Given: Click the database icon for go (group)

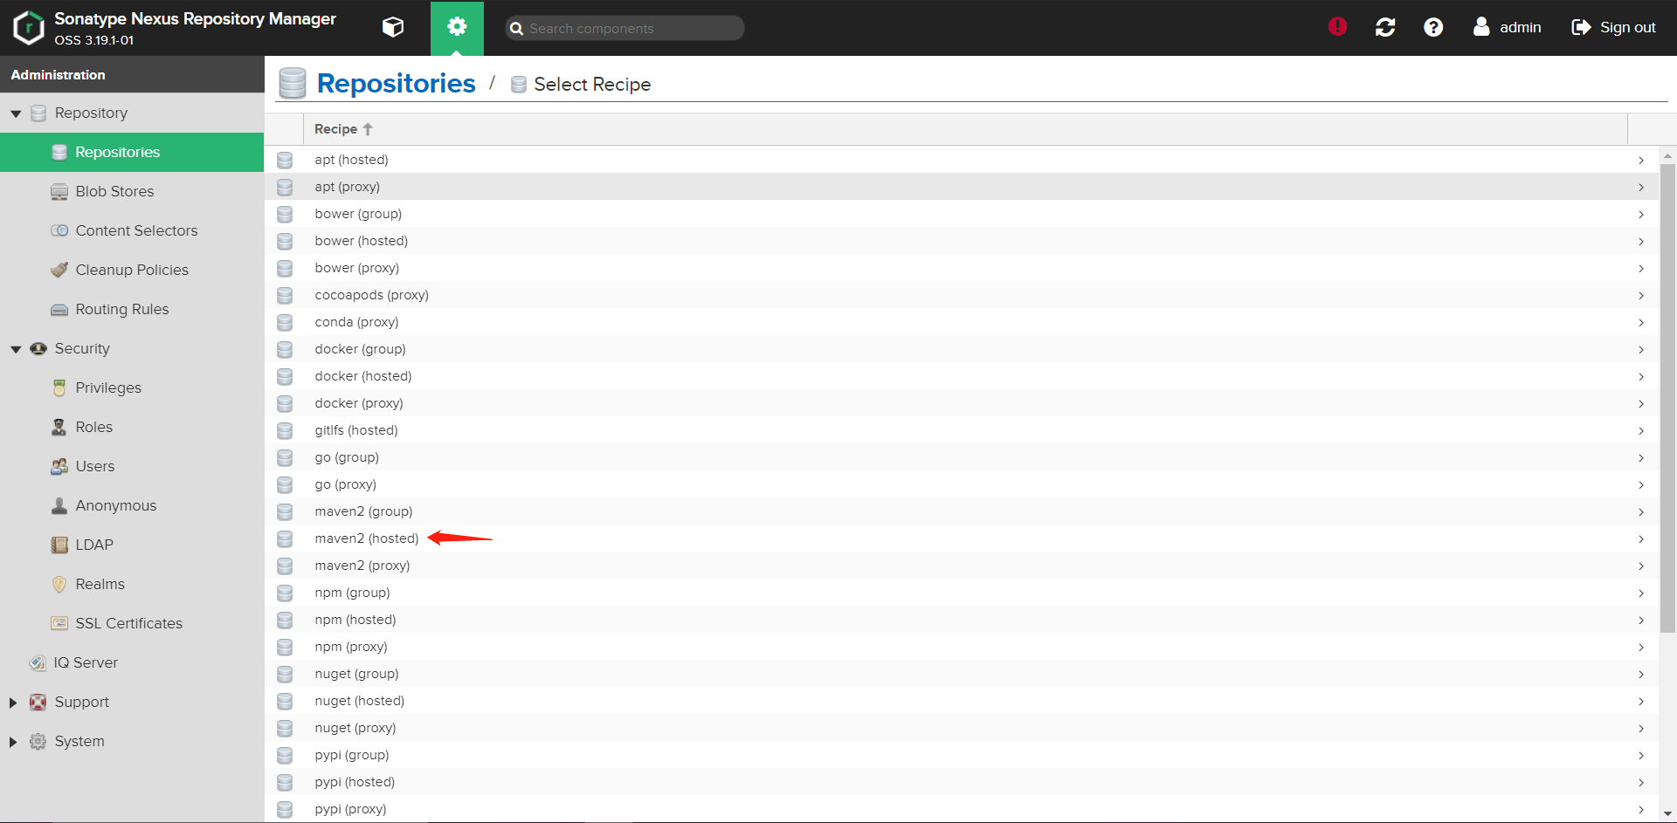Looking at the screenshot, I should pyautogui.click(x=285, y=457).
